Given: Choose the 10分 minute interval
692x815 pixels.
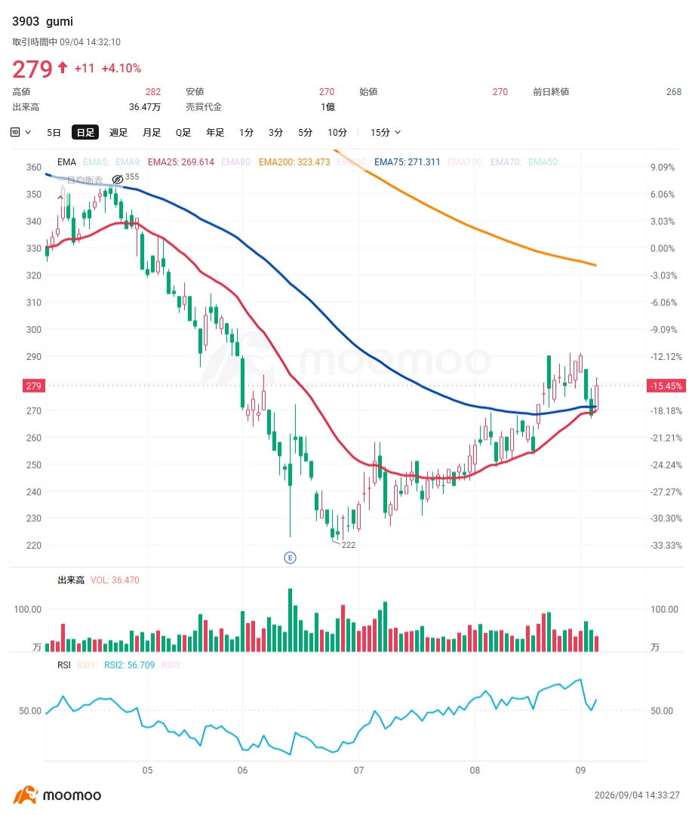Looking at the screenshot, I should click(x=337, y=133).
